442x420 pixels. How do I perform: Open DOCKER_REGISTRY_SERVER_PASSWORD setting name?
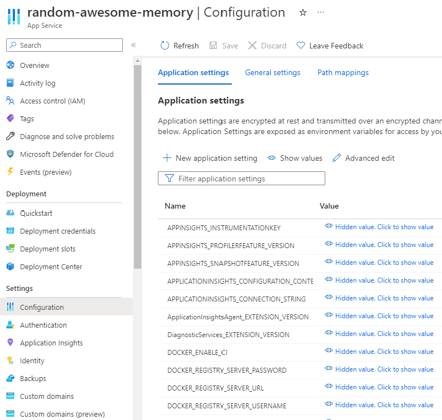tap(227, 370)
